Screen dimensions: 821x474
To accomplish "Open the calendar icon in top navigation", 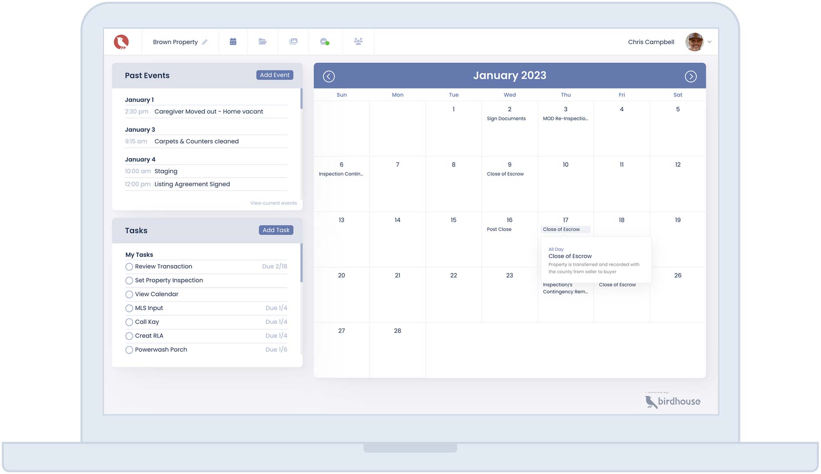I will point(233,42).
